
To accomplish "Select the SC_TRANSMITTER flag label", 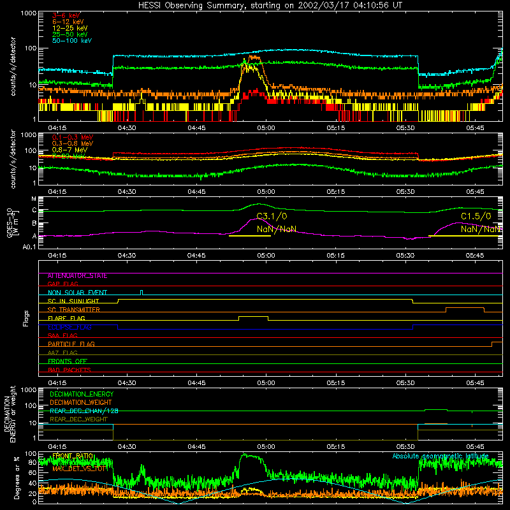I will point(74,309).
